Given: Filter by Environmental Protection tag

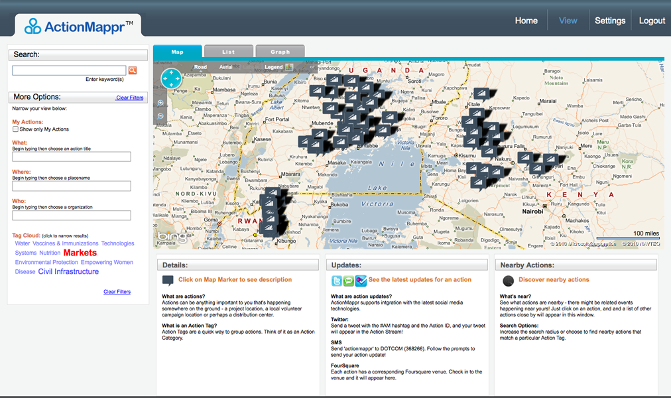Looking at the screenshot, I should (x=46, y=262).
